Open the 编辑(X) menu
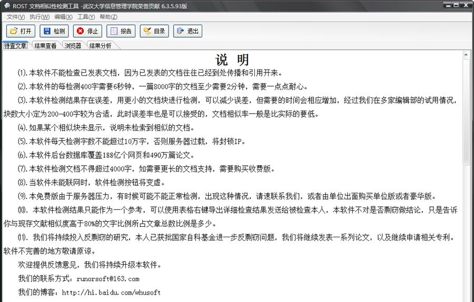Image resolution: width=474 pixels, height=302 pixels. (x=64, y=17)
